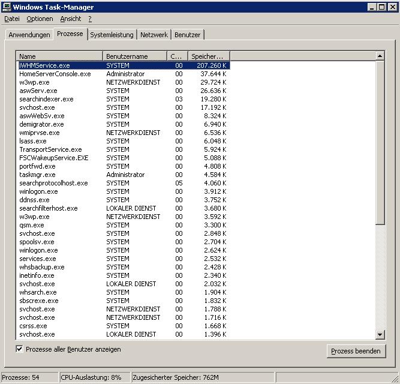The width and height of the screenshot is (400, 384).
Task: Click the w3wp.exe row using 3.592 K
Action: pyautogui.click(x=123, y=217)
